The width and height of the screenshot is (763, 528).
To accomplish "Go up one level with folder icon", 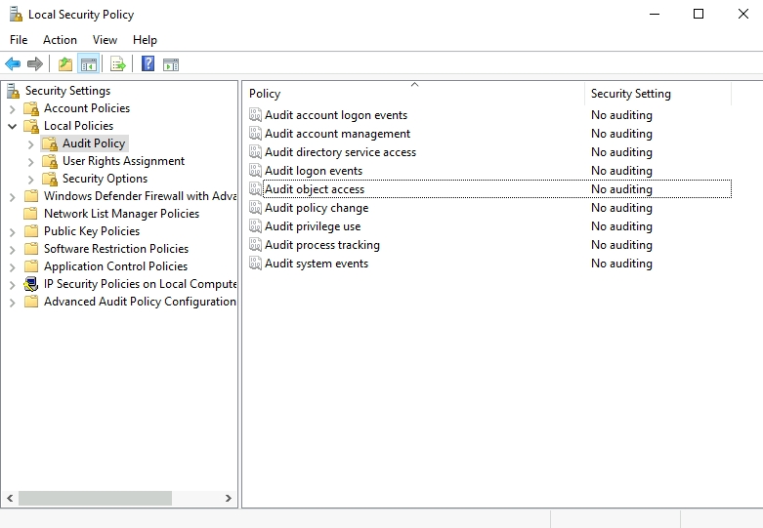I will point(64,64).
